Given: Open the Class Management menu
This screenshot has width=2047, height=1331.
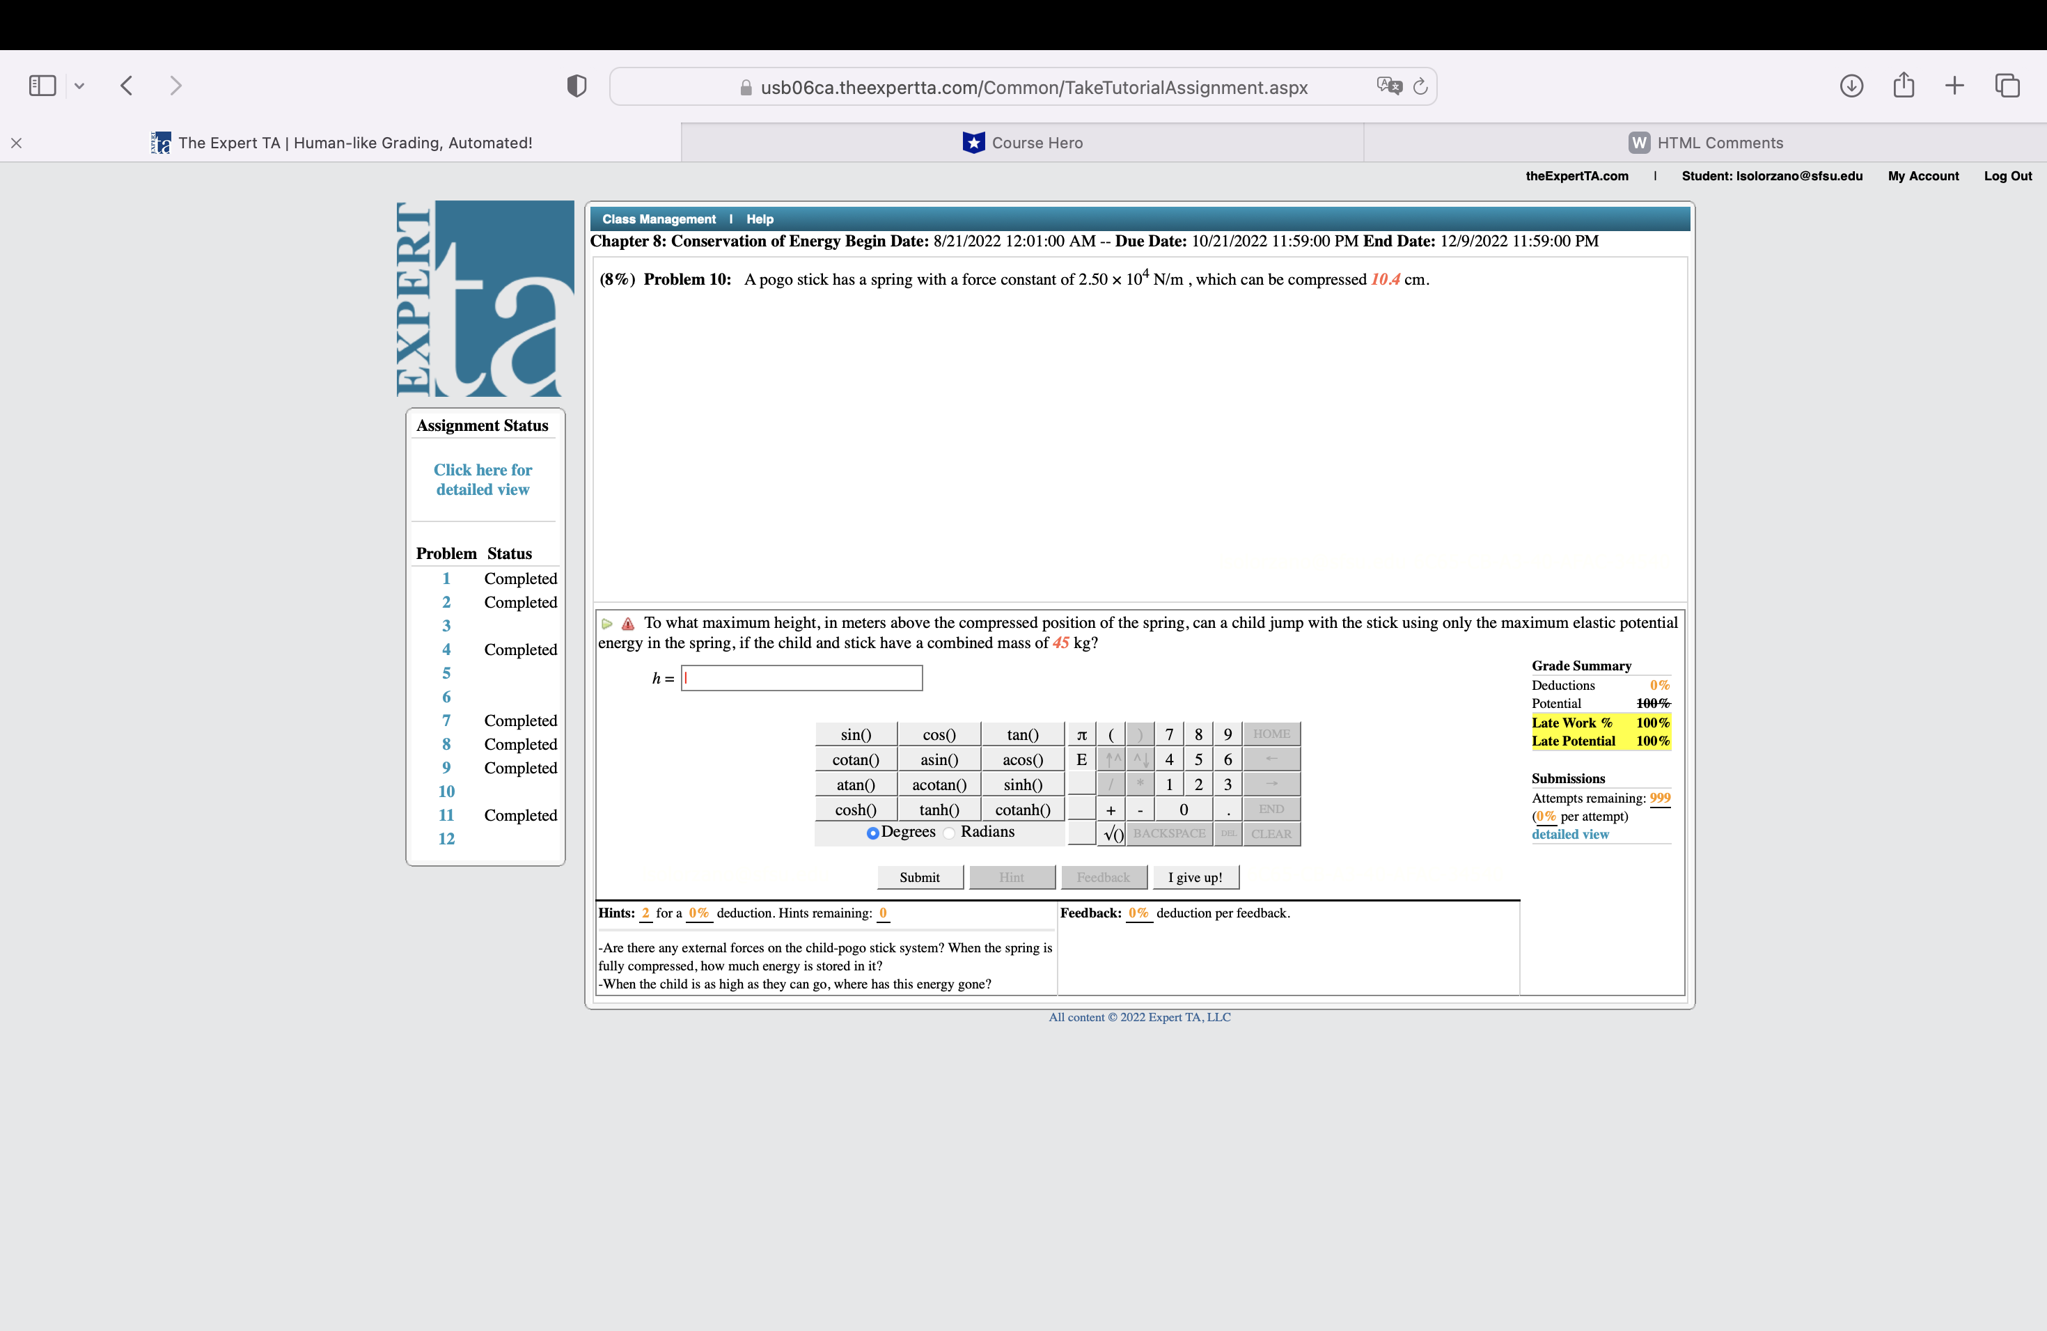Looking at the screenshot, I should point(658,219).
